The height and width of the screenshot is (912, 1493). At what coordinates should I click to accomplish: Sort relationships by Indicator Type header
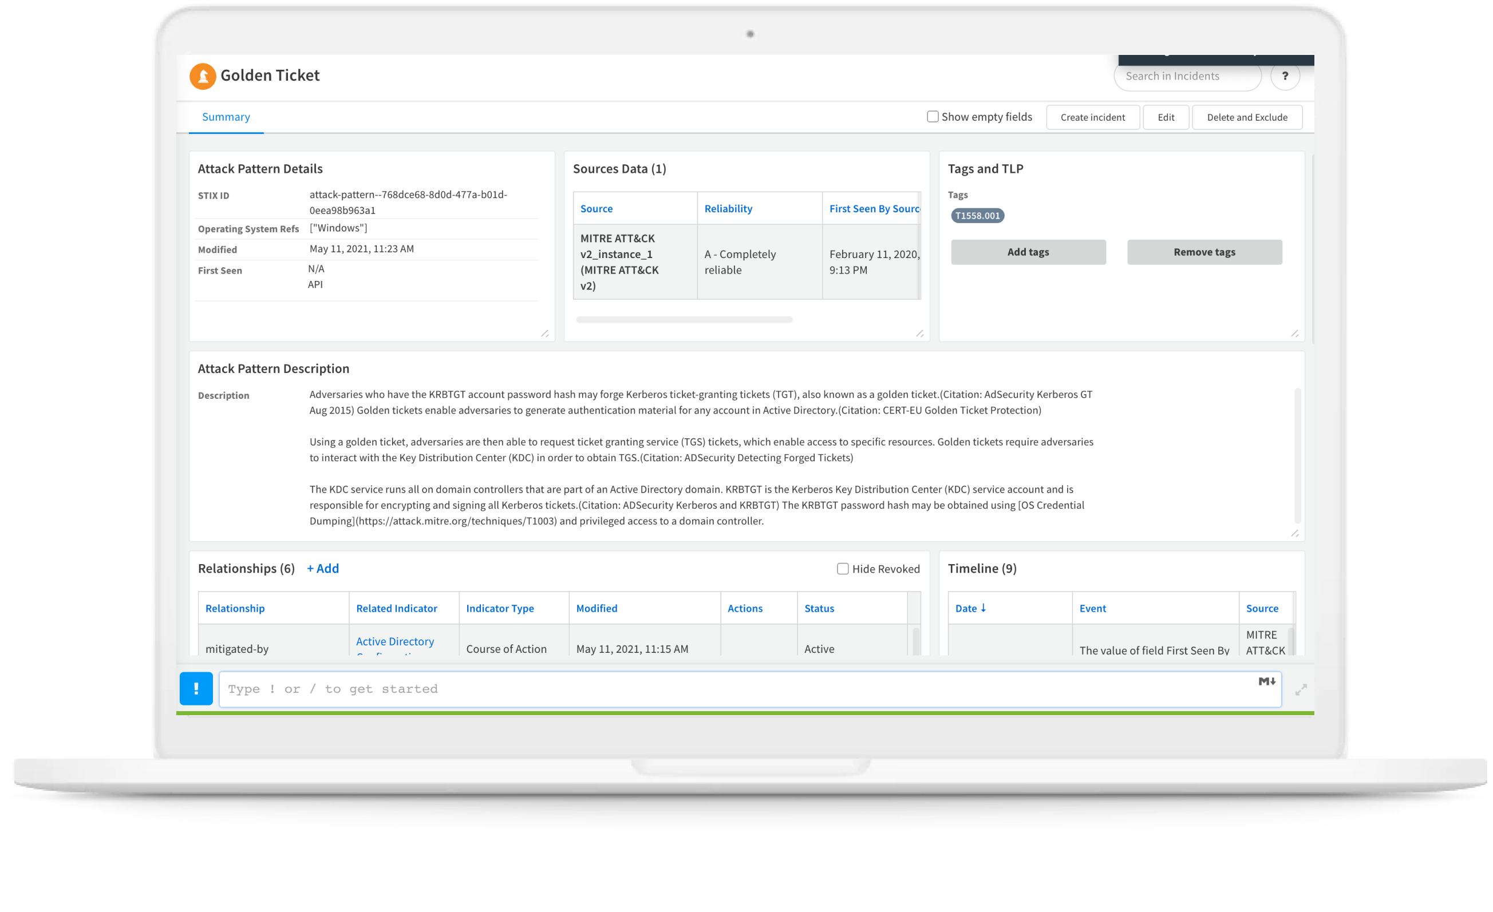coord(499,608)
